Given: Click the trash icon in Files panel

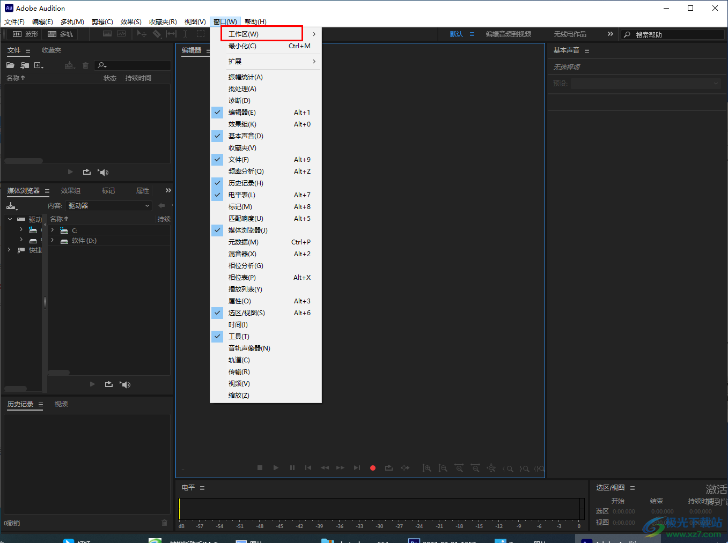Looking at the screenshot, I should pos(85,65).
